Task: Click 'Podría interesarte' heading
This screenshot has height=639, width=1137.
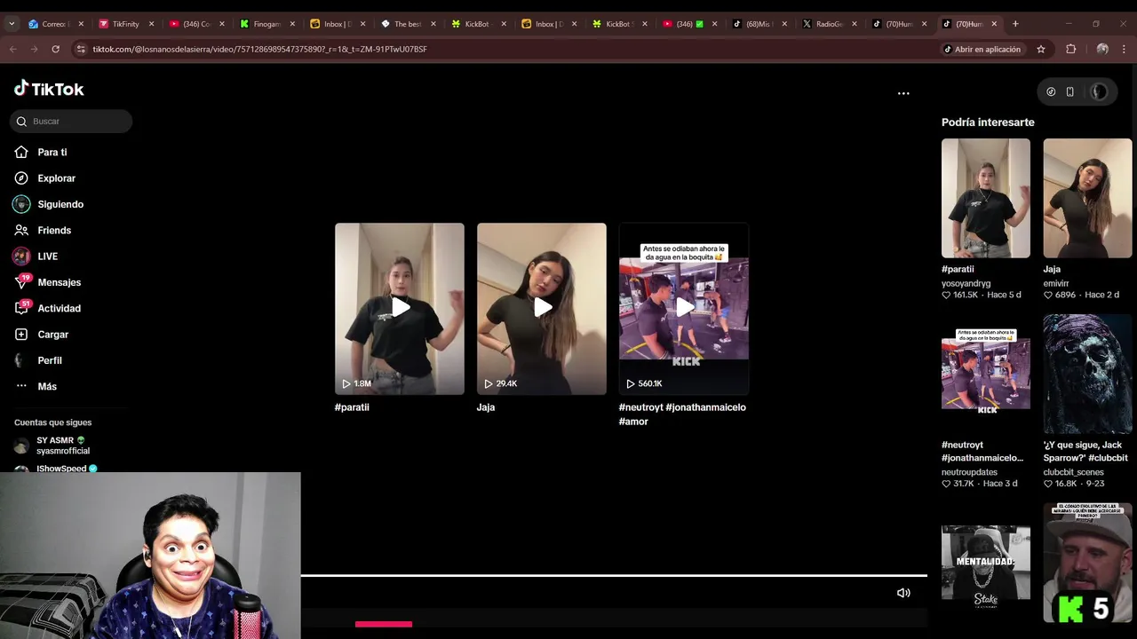Action: coord(988,122)
